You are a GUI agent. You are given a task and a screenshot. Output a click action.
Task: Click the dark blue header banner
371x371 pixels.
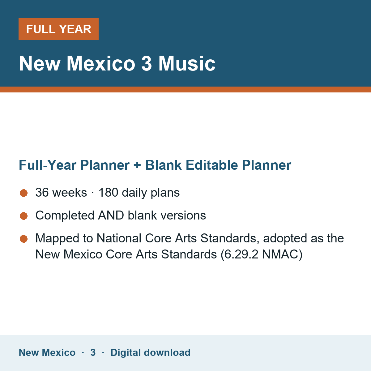(185, 43)
